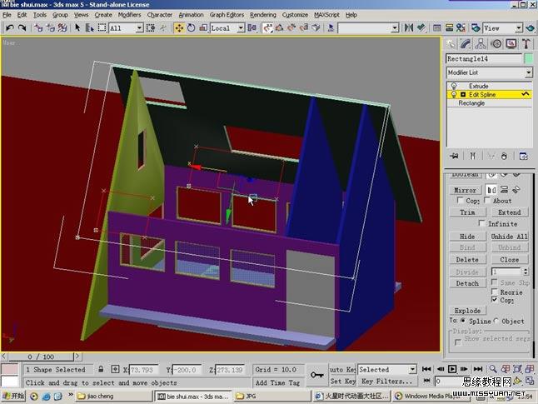The height and width of the screenshot is (404, 538).
Task: Open the Rendering menu
Action: coord(263,15)
